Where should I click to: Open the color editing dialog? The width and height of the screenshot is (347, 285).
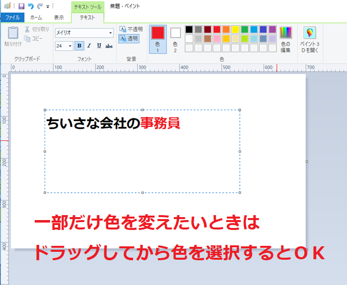285,40
